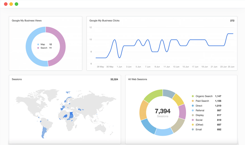This screenshot has width=245, height=145.
Task: Click the Search legend dot in views donut
Action: pos(38,48)
